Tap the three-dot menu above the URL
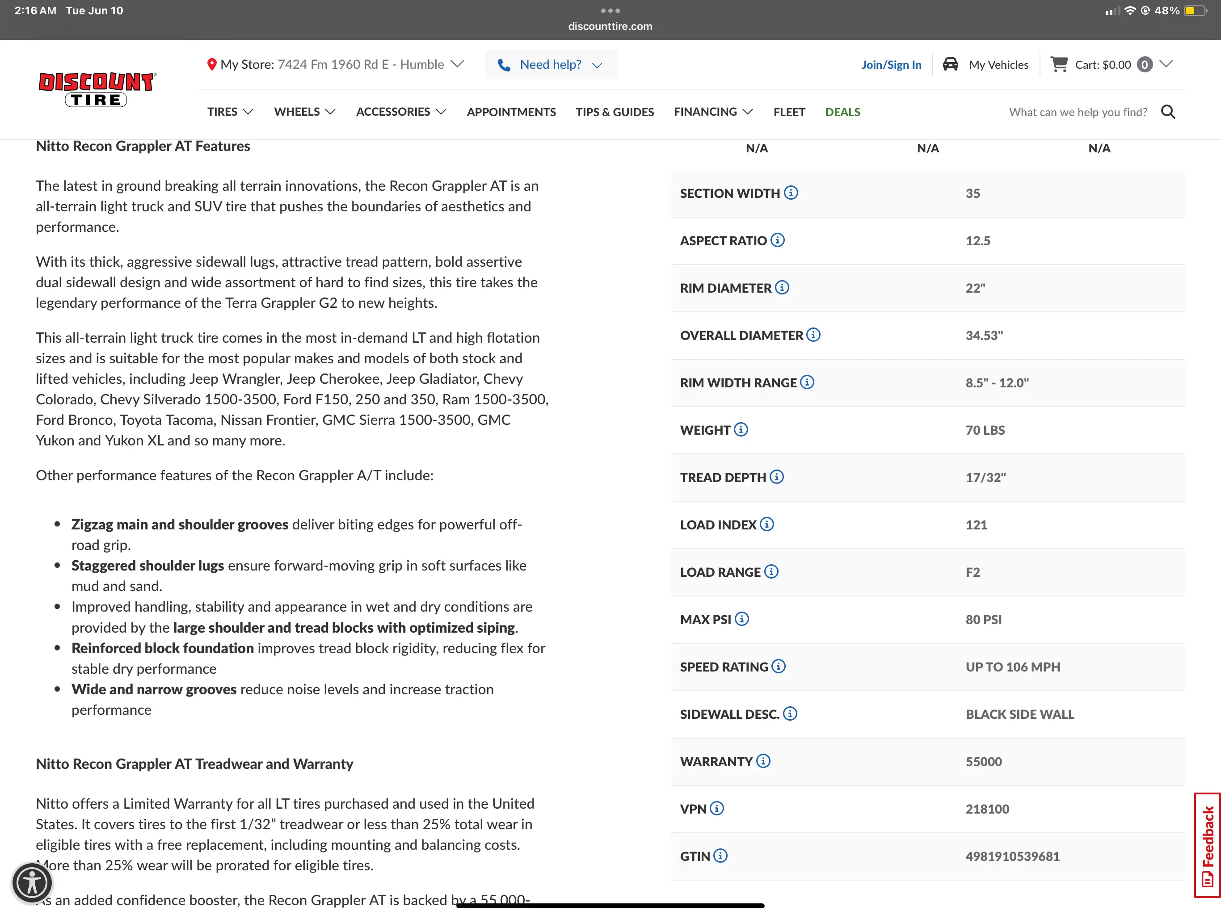Image resolution: width=1221 pixels, height=915 pixels. tap(610, 10)
